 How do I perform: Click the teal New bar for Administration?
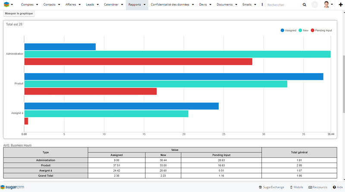point(177,54)
